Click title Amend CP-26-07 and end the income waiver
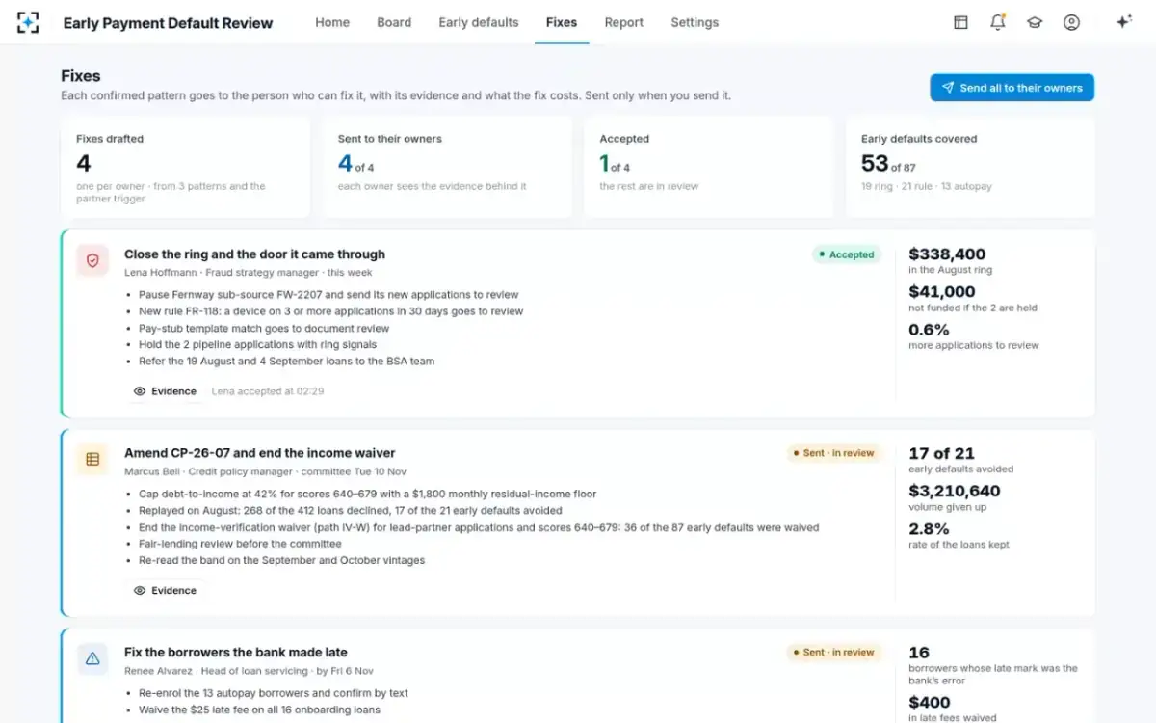This screenshot has width=1156, height=723. point(260,453)
